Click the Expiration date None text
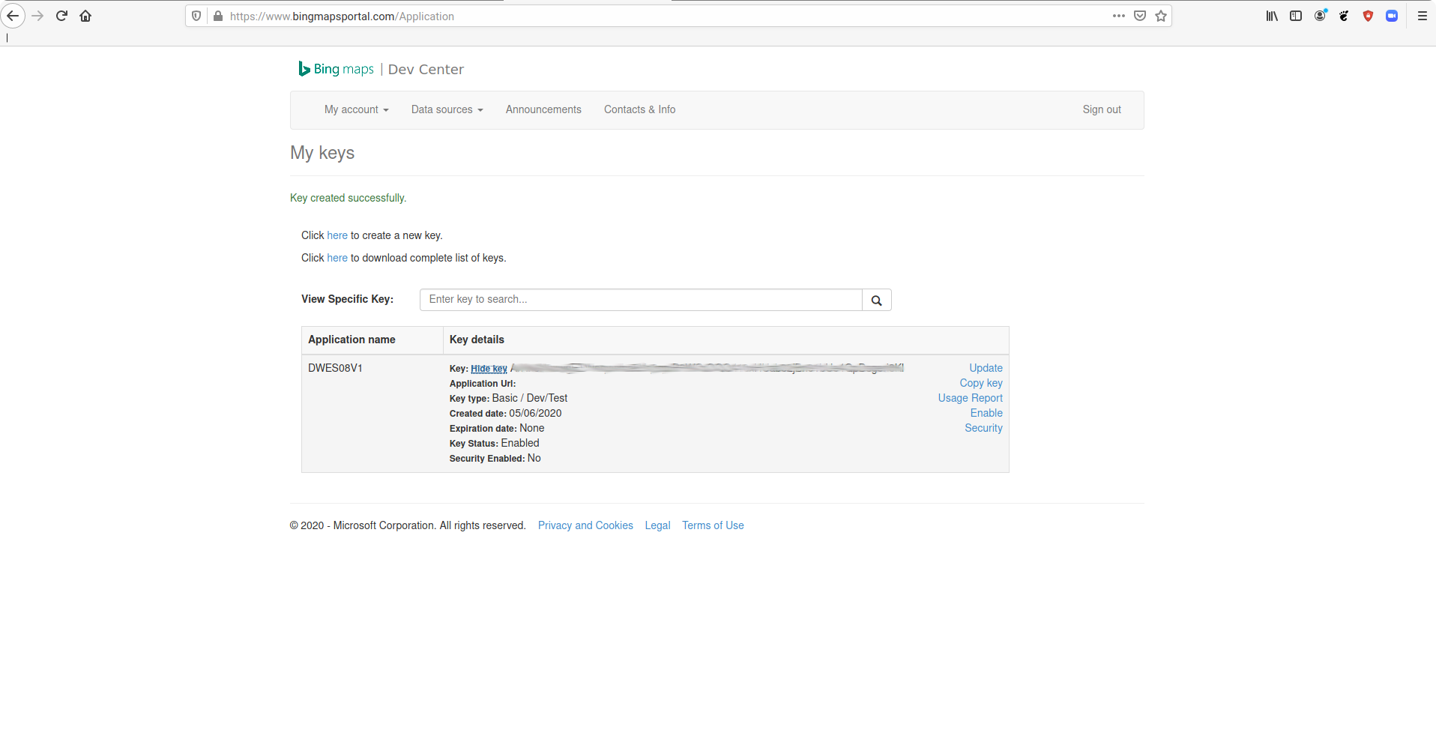1436x742 pixels. click(497, 428)
